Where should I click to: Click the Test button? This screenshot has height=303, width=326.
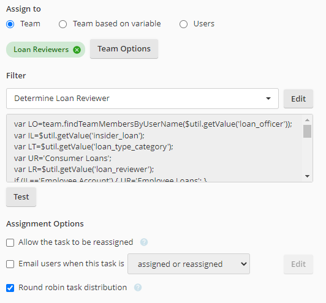pos(21,197)
